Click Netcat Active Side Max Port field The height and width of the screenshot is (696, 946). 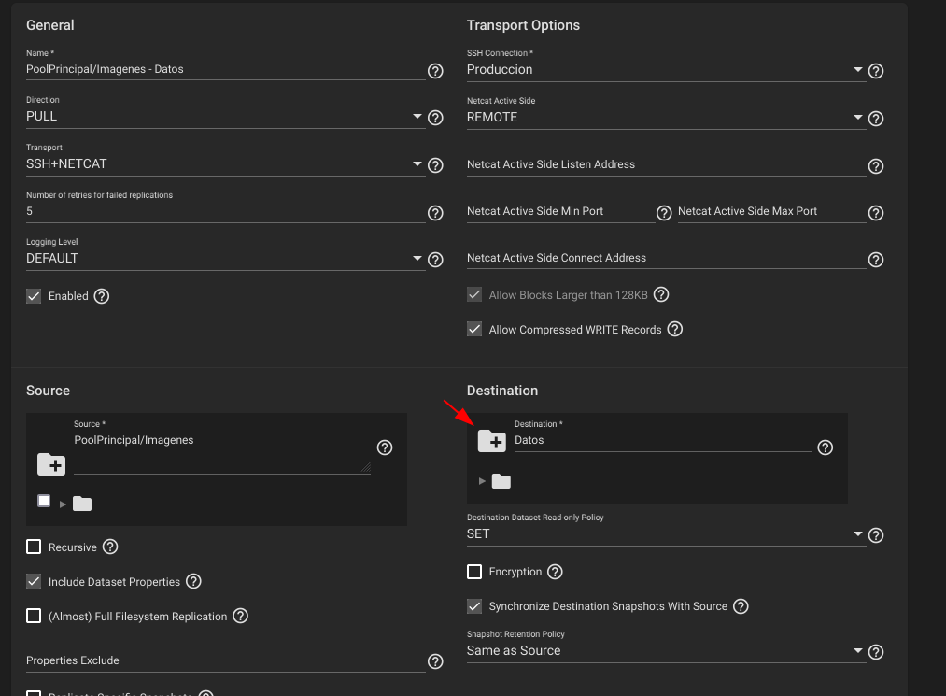click(x=771, y=211)
